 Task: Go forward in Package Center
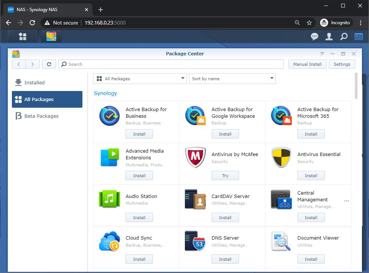pyautogui.click(x=32, y=64)
